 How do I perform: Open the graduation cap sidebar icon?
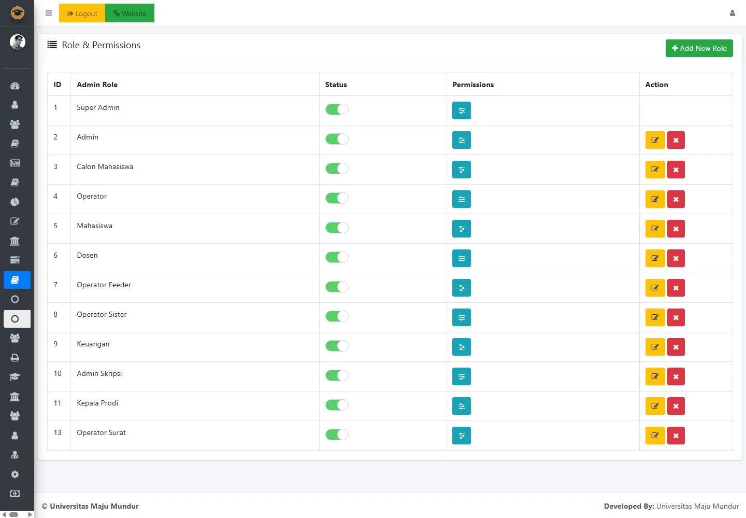pos(15,377)
